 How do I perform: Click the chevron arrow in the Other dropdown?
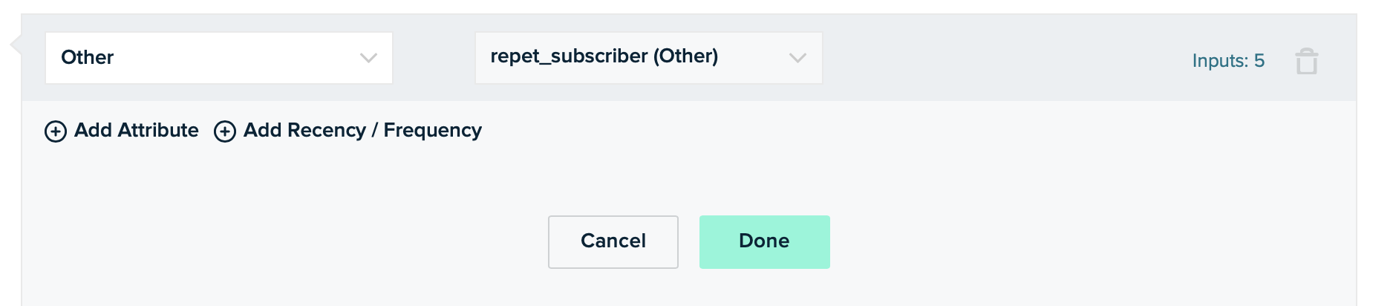(x=368, y=58)
